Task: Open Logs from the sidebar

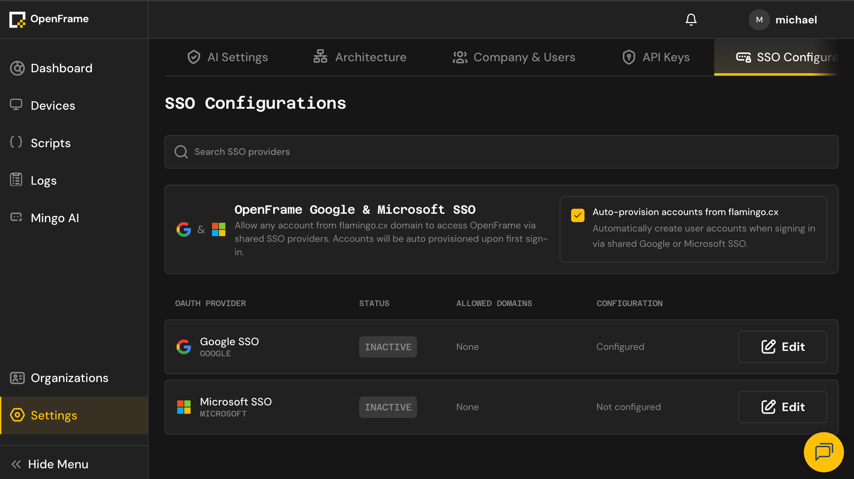Action: pyautogui.click(x=74, y=181)
